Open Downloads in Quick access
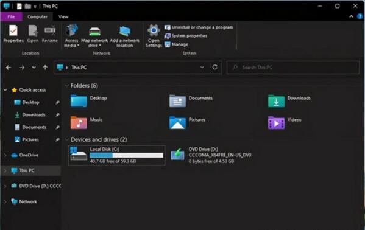The width and height of the screenshot is (365, 230). click(x=34, y=114)
